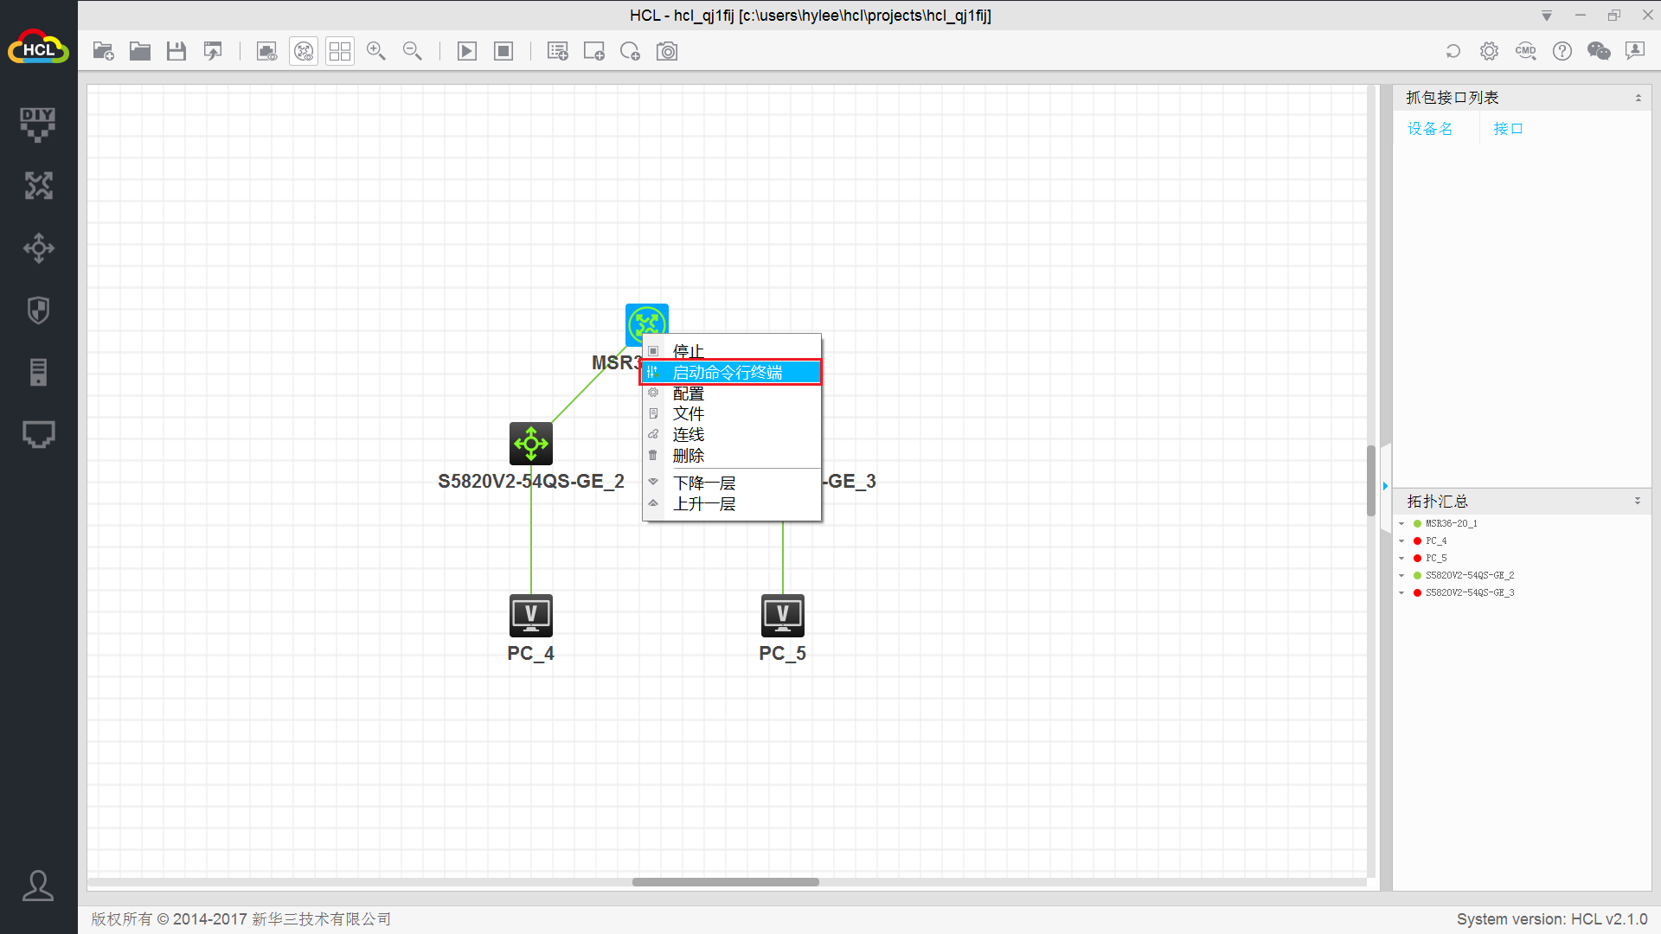Screen dimensions: 1661x934
Task: Click the 抓包接口列表 panel title
Action: [x=1453, y=98]
